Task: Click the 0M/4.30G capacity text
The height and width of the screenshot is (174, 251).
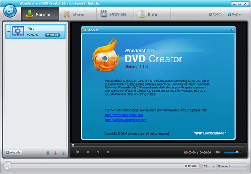Action: point(191,166)
